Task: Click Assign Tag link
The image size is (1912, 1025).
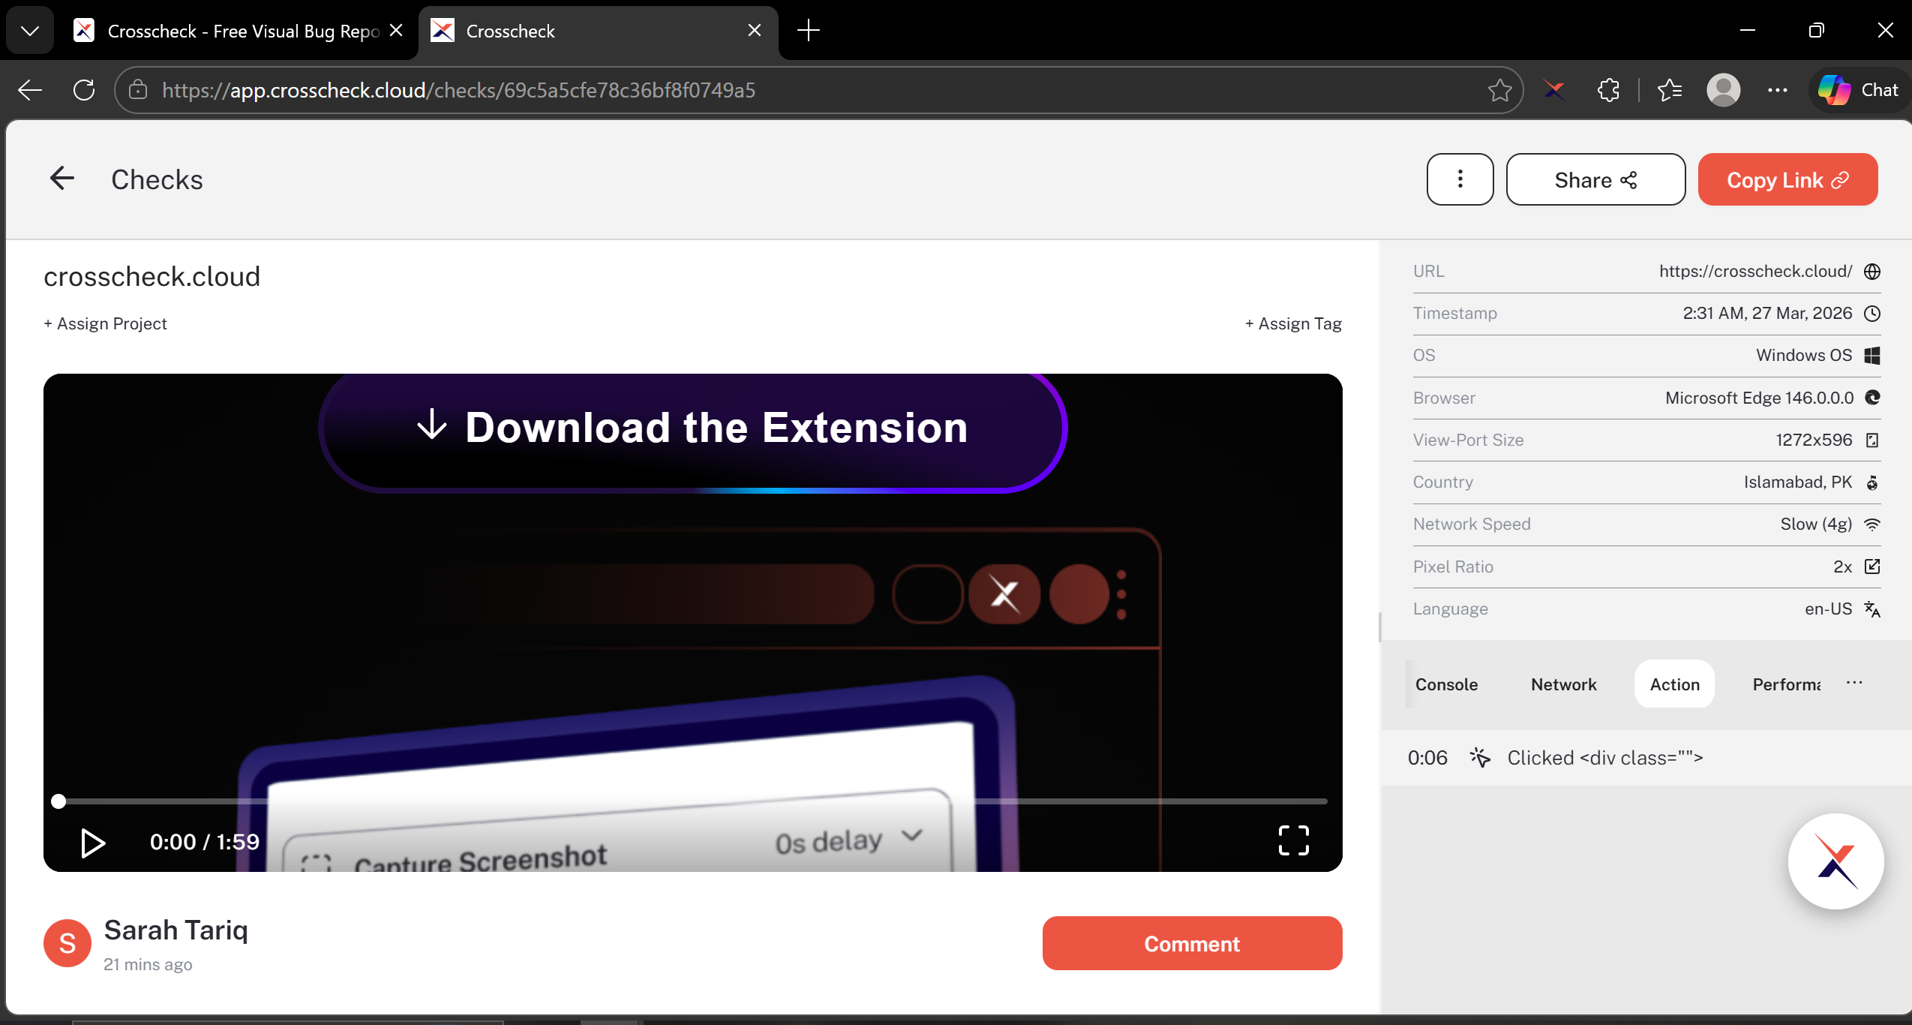Action: [1293, 323]
